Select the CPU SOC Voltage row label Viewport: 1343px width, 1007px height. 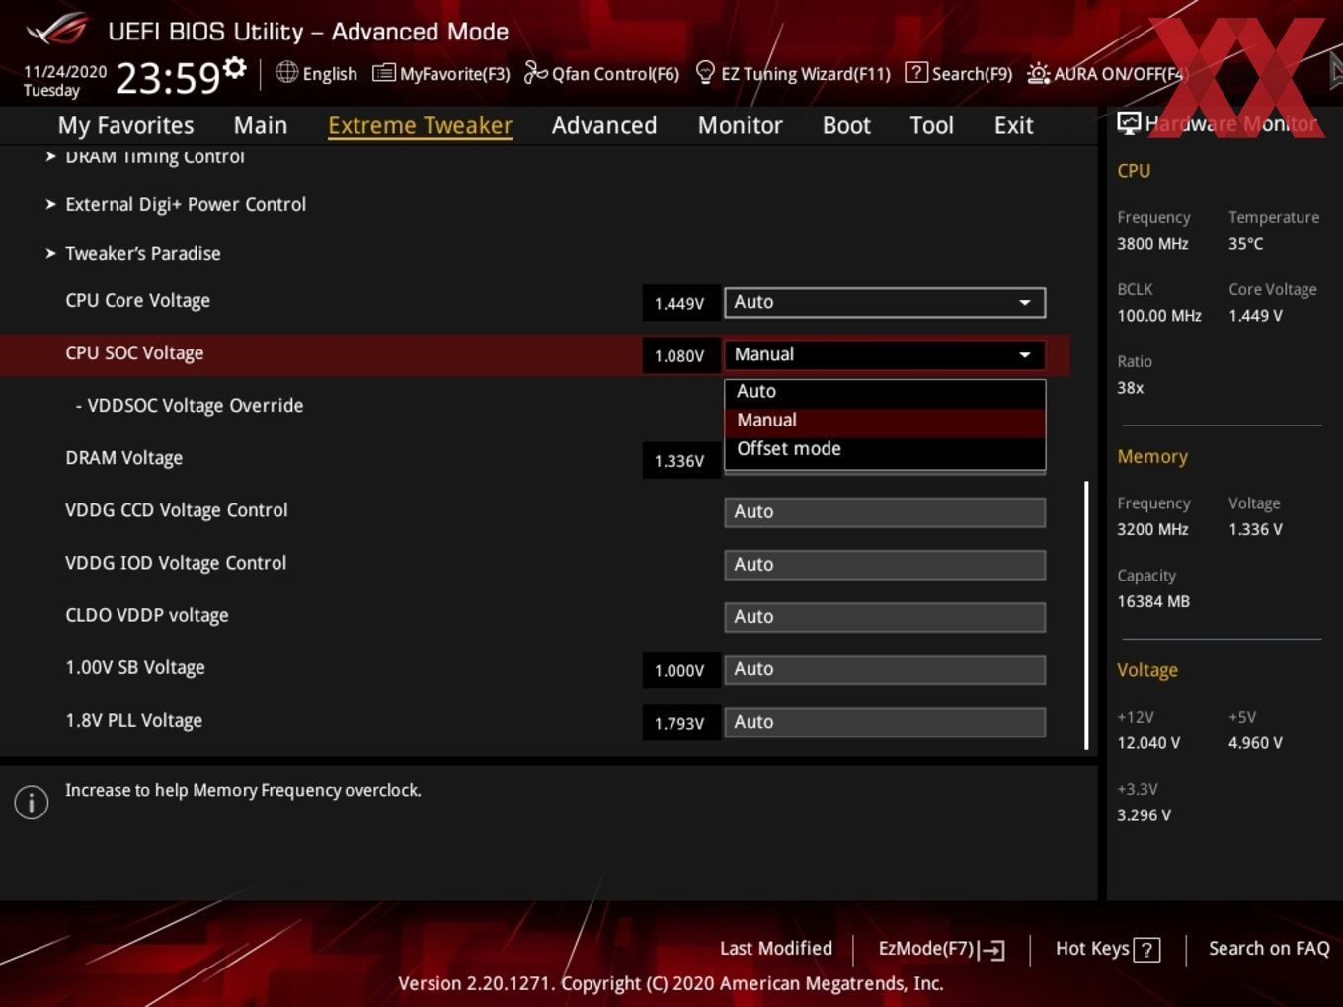click(134, 352)
